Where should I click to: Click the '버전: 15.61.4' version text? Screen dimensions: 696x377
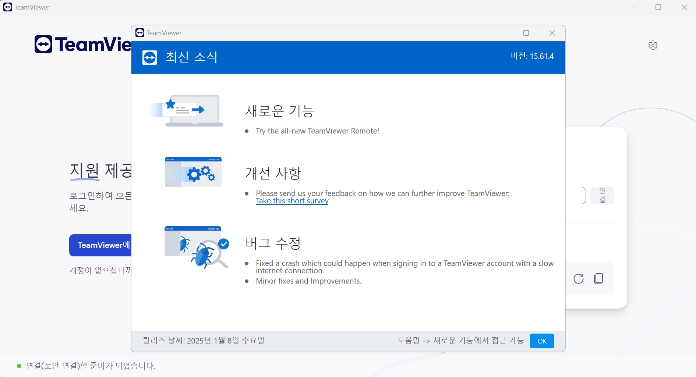[532, 56]
